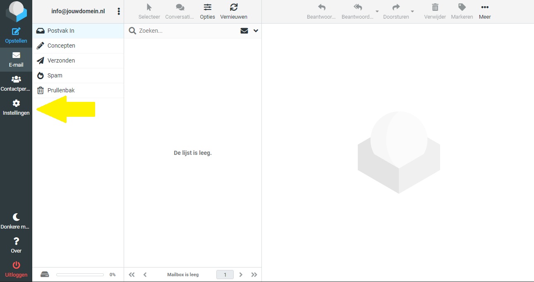Open the Meer more actions menu
The height and width of the screenshot is (282, 534).
tap(485, 12)
